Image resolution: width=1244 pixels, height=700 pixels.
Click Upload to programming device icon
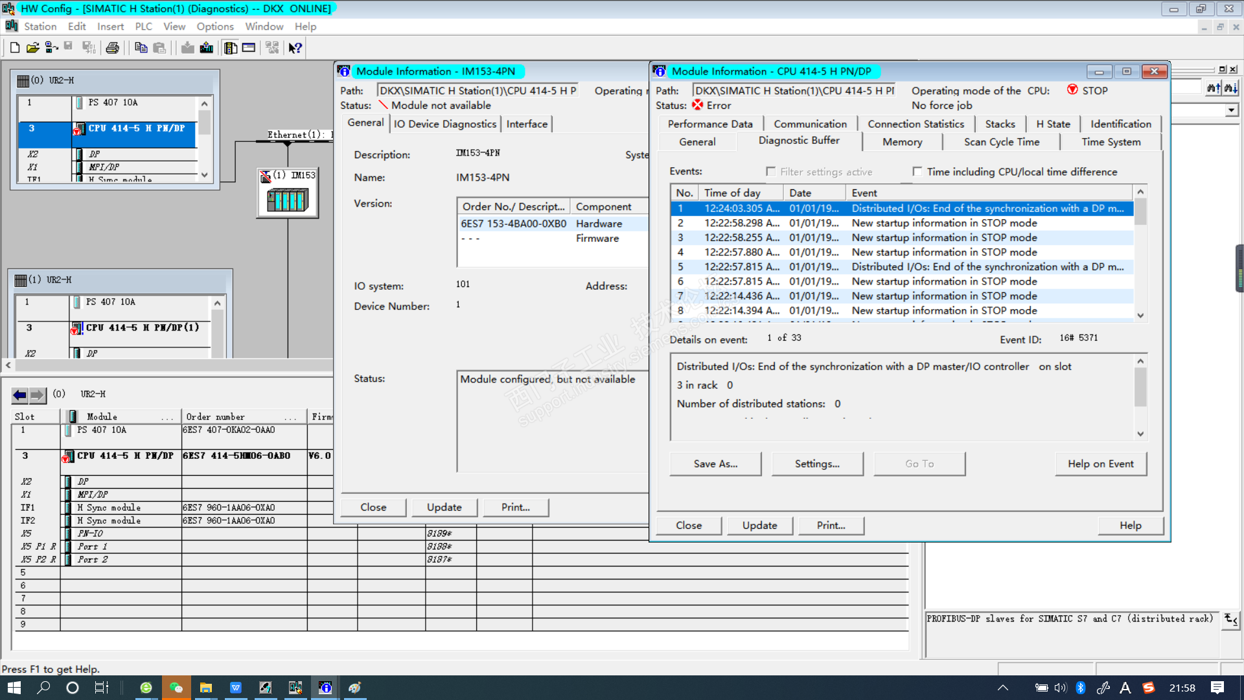click(x=207, y=48)
